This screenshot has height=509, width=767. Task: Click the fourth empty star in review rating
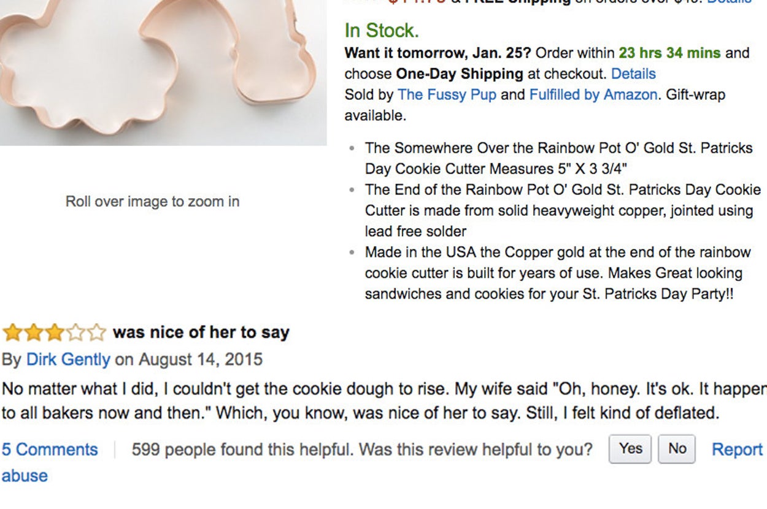[x=75, y=333]
